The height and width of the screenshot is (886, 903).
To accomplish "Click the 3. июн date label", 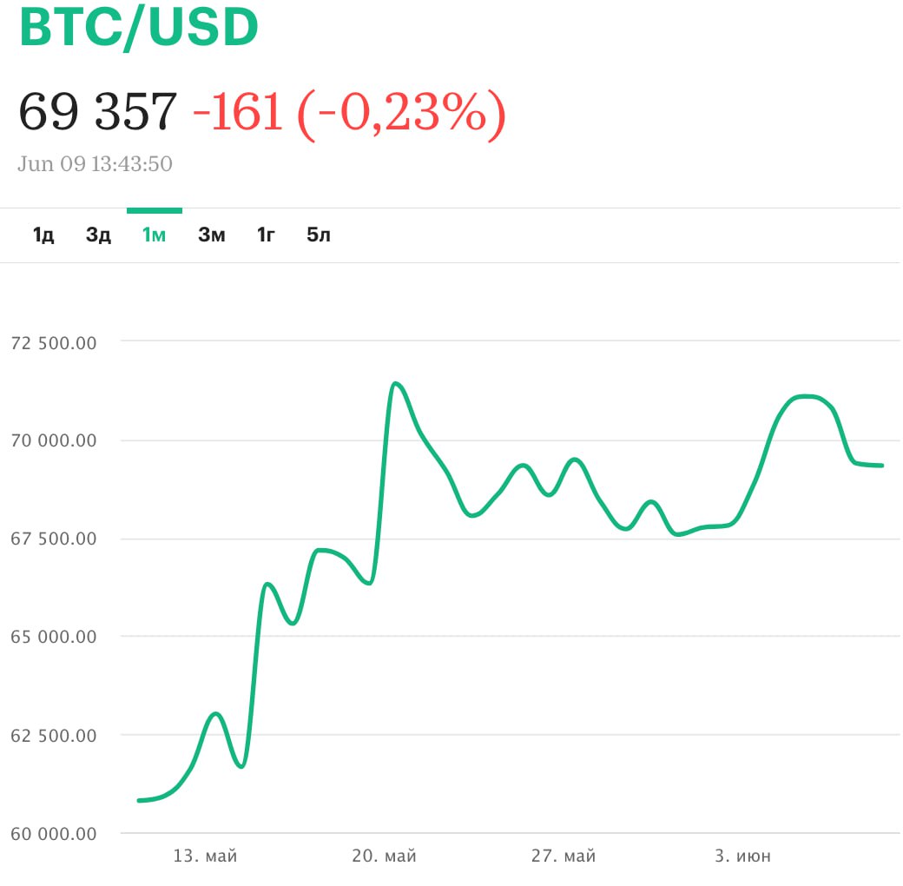I will click(742, 856).
